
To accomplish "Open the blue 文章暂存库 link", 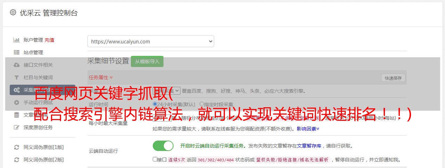I will pyautogui.click(x=309, y=146).
